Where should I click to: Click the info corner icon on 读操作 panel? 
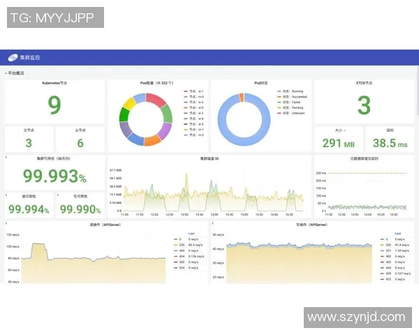click(6, 224)
